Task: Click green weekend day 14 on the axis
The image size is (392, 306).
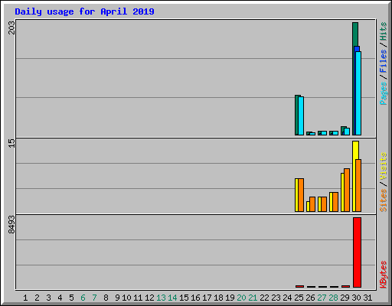Action: pos(172,298)
